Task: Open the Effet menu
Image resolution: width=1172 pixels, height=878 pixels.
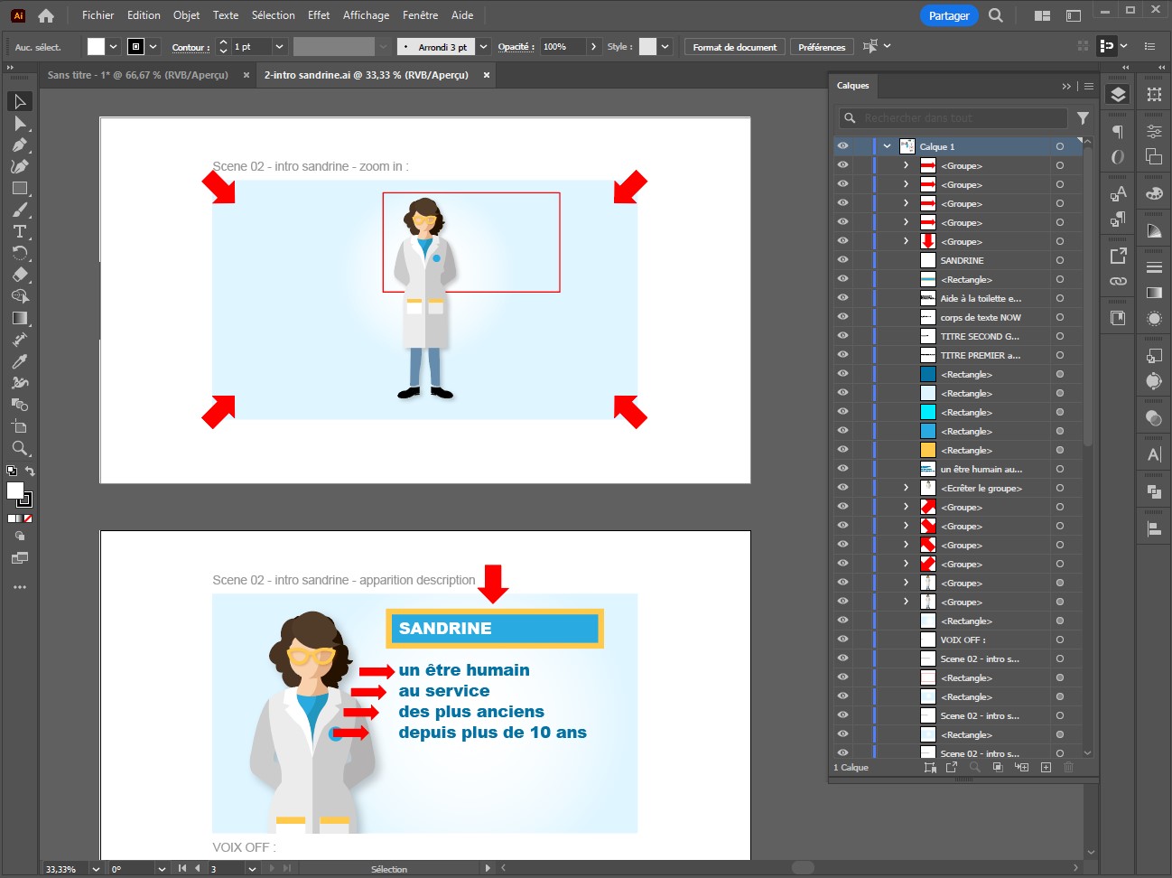Action: click(319, 15)
